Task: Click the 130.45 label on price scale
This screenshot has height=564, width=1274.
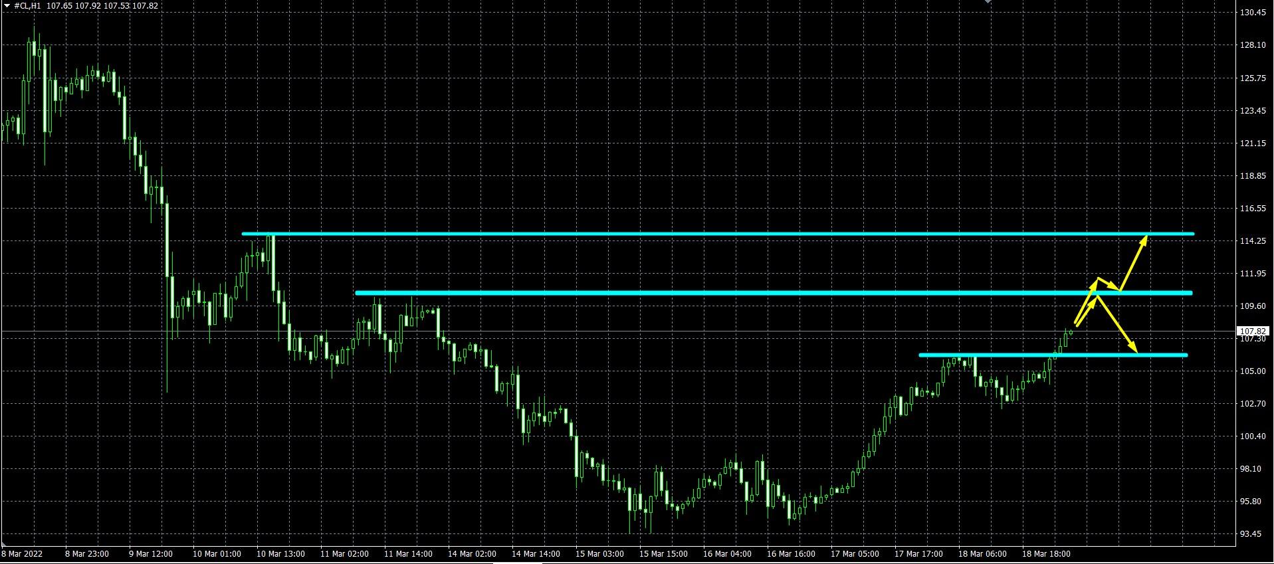Action: [1252, 13]
